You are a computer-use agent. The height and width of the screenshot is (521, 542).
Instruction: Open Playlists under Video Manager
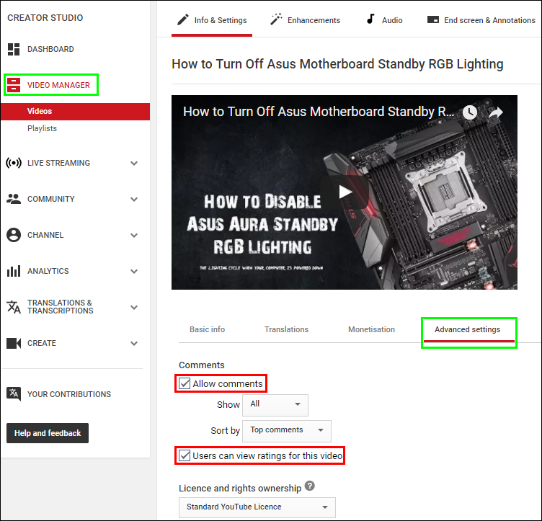coord(42,128)
